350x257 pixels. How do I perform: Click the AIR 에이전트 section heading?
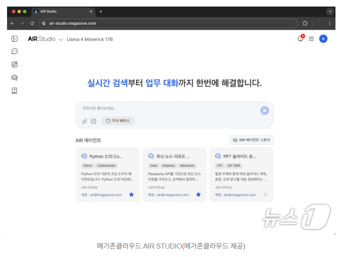coord(88,140)
